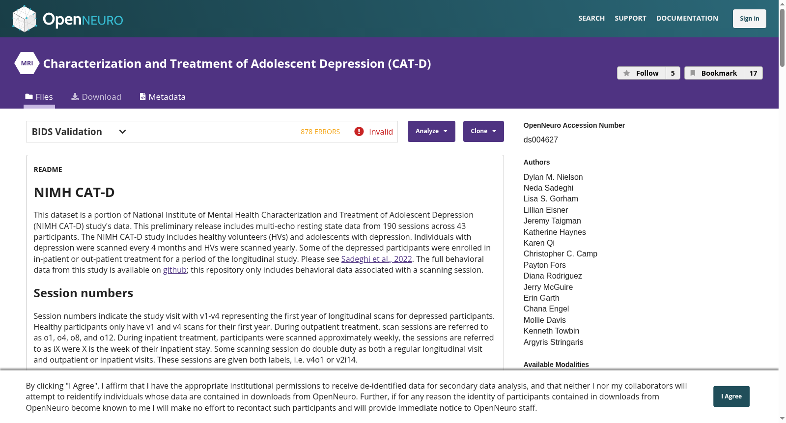Screen dimensions: 786x423
Task: Click the OpenNeuro Accession Number label
Action: click(574, 125)
